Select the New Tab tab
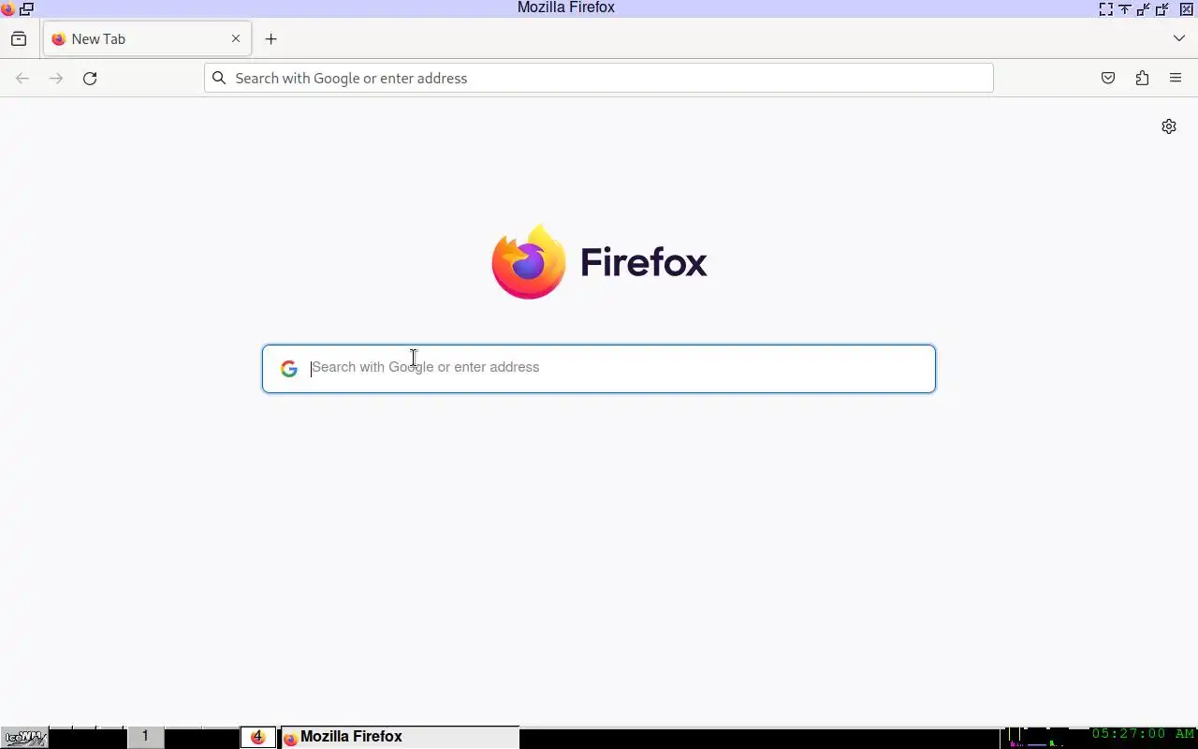The image size is (1198, 749). pos(147,38)
